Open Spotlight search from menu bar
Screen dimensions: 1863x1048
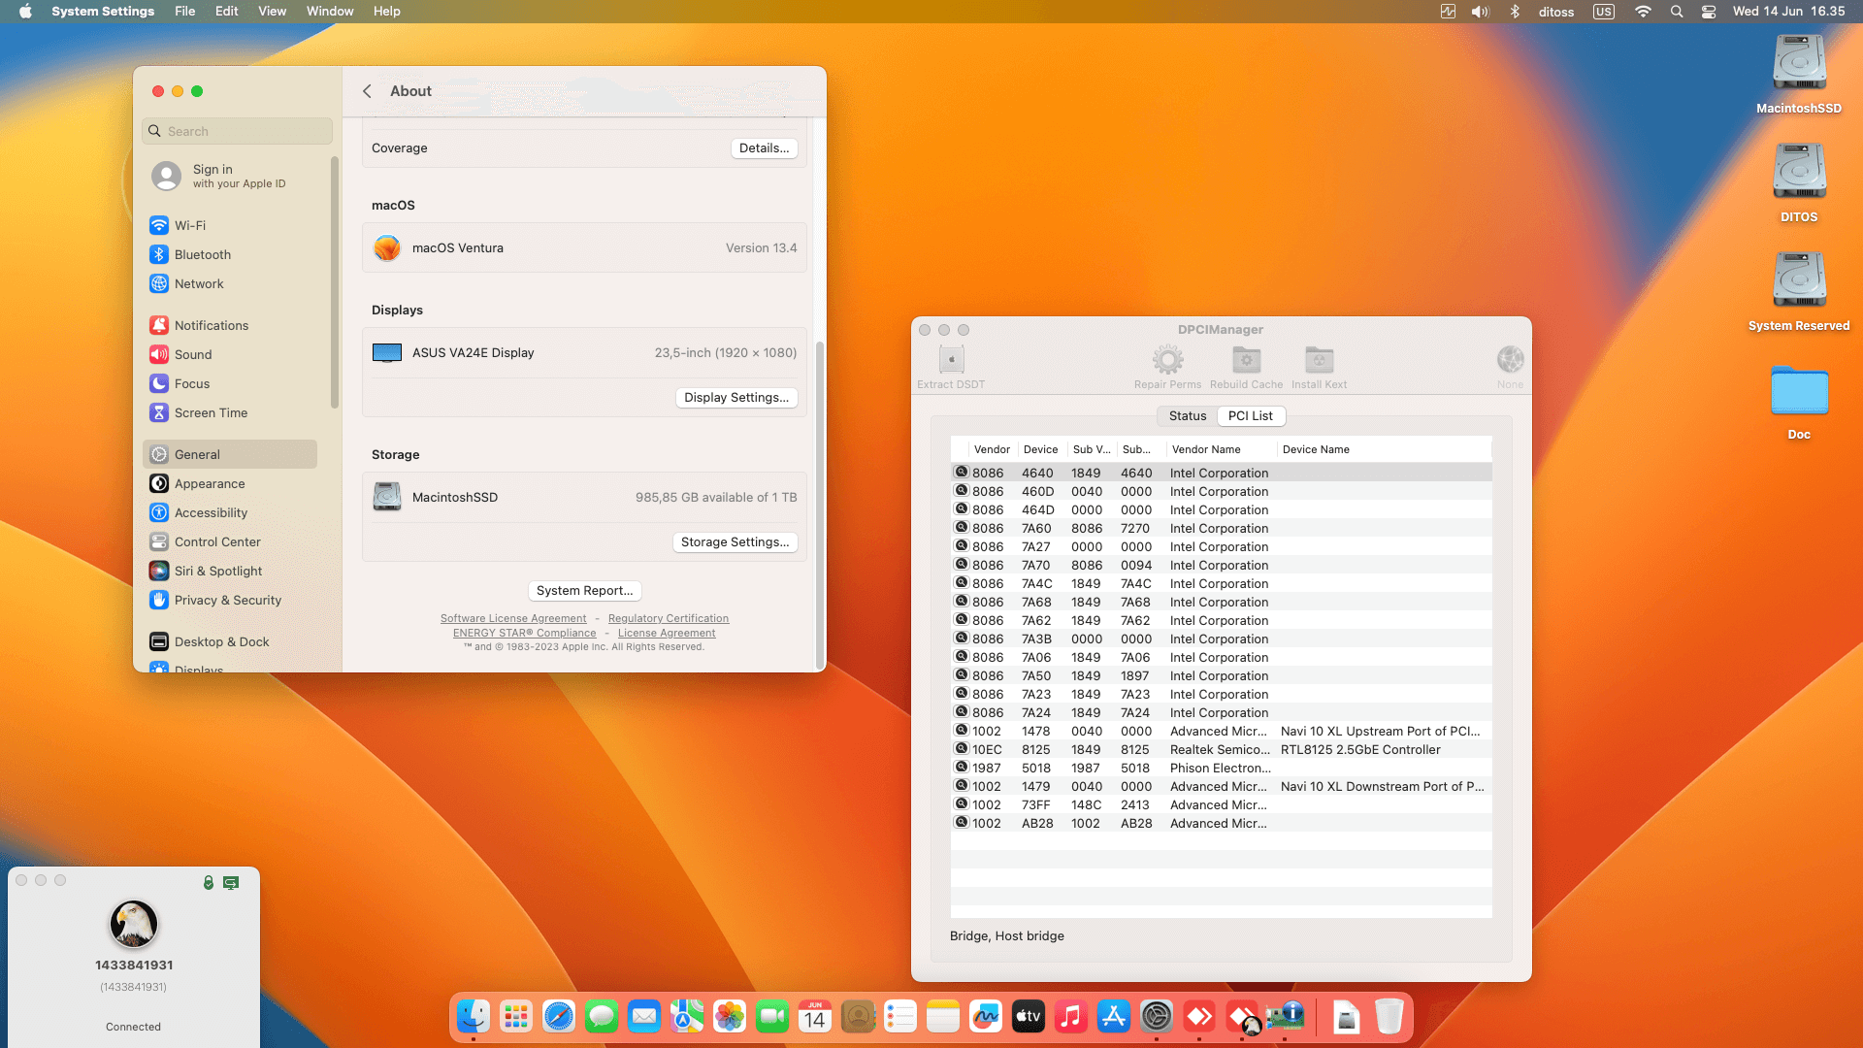tap(1676, 12)
